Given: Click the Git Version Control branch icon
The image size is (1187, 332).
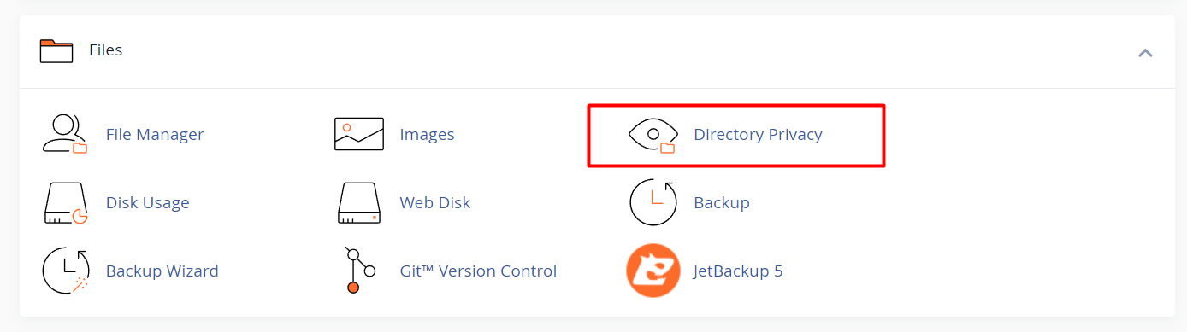Looking at the screenshot, I should point(359,271).
